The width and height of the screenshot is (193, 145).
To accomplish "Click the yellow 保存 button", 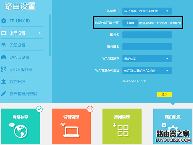I will (x=164, y=94).
